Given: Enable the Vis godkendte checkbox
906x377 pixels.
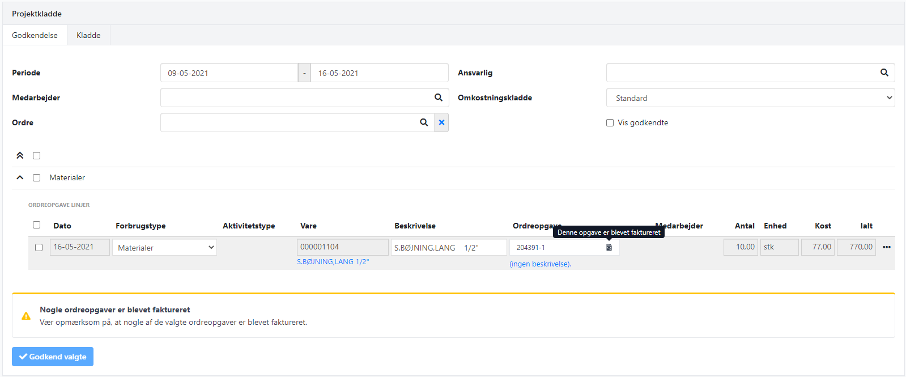Looking at the screenshot, I should point(610,122).
